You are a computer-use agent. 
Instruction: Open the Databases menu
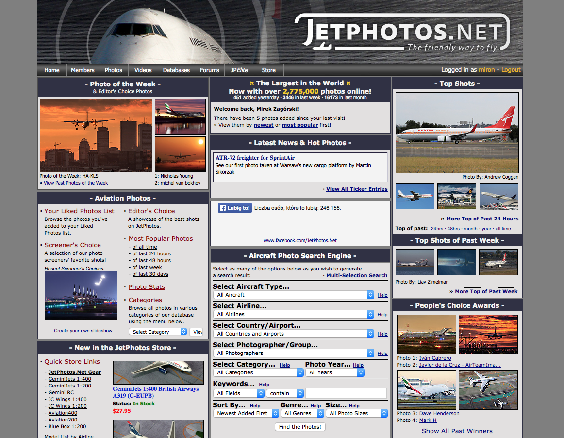tap(176, 70)
